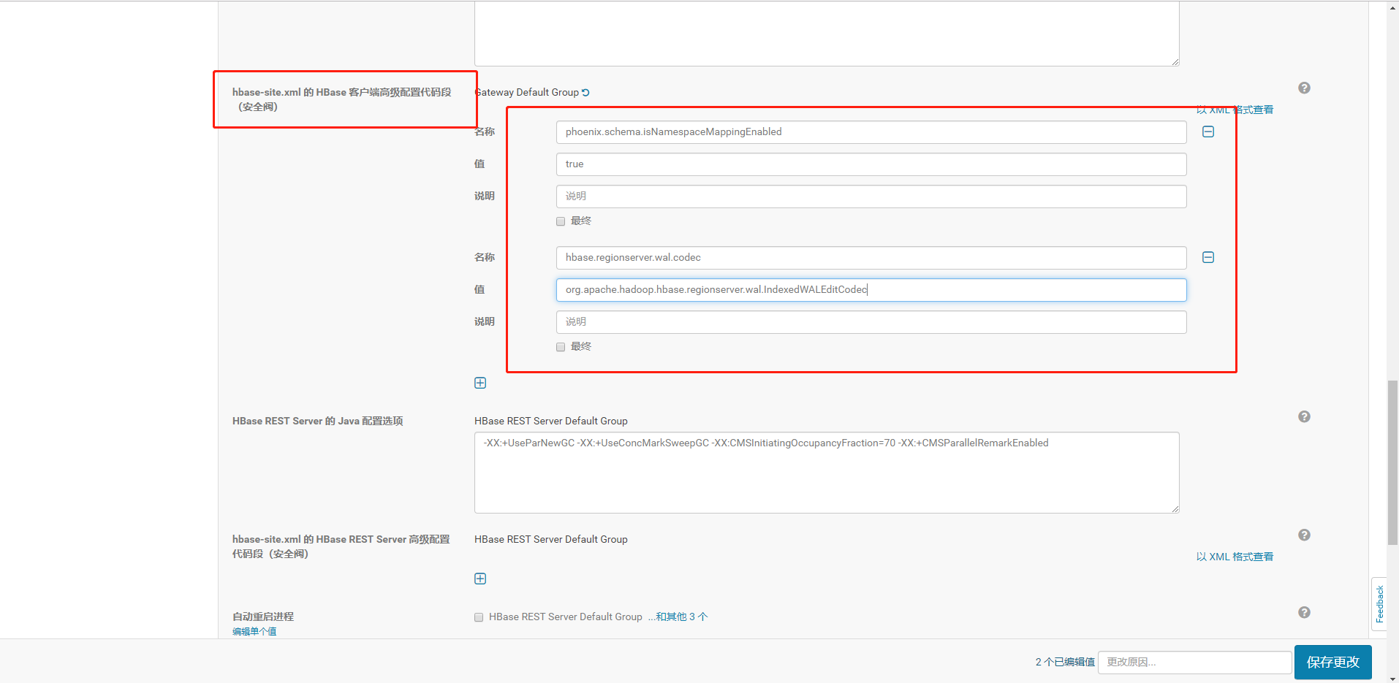
Task: Remove the phoenix.schema.isNamespaceMappingEnabled property entry
Action: point(1208,131)
